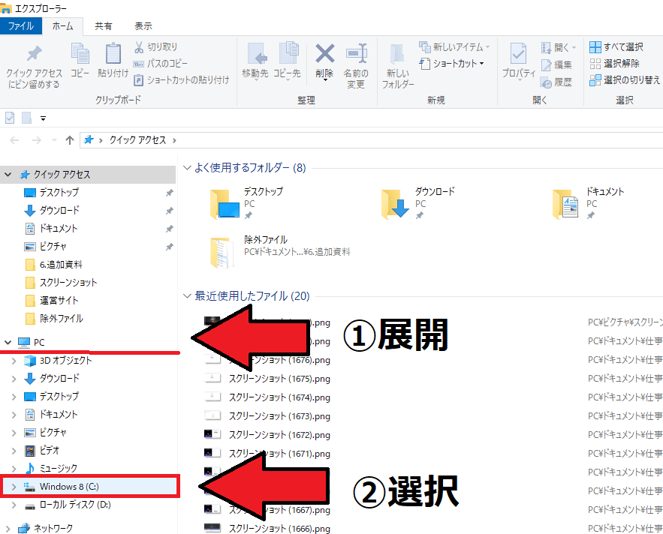Switch to the View tab
This screenshot has height=534, width=663.
point(143,25)
